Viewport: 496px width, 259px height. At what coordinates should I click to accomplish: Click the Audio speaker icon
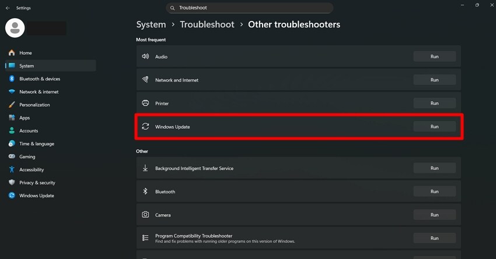click(x=145, y=56)
